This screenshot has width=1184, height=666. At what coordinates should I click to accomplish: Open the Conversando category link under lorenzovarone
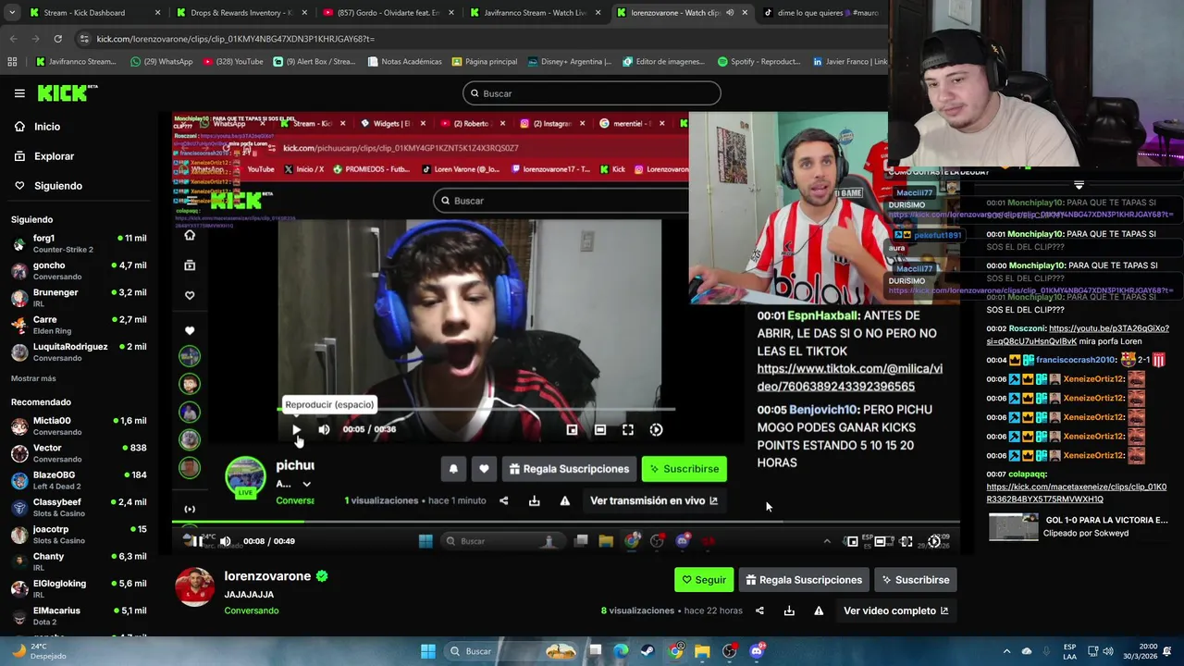click(252, 610)
